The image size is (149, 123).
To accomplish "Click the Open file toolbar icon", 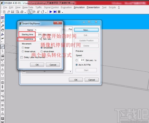I will 8,12.
